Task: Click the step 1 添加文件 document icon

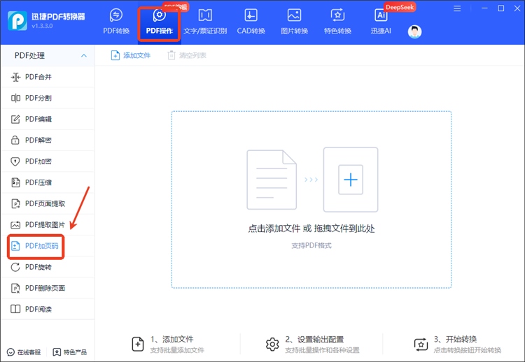Action: point(138,345)
